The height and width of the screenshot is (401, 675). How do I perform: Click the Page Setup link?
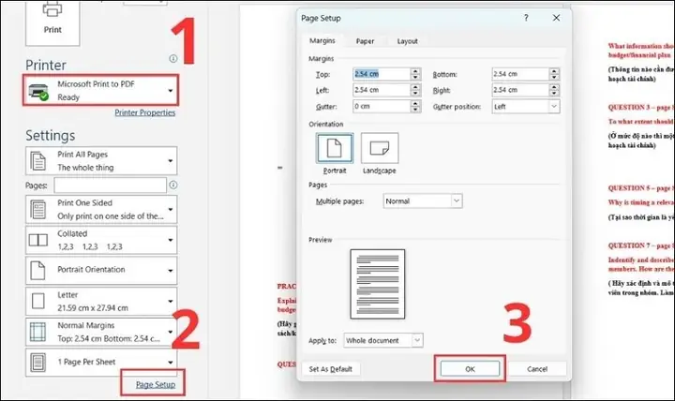[x=156, y=385]
